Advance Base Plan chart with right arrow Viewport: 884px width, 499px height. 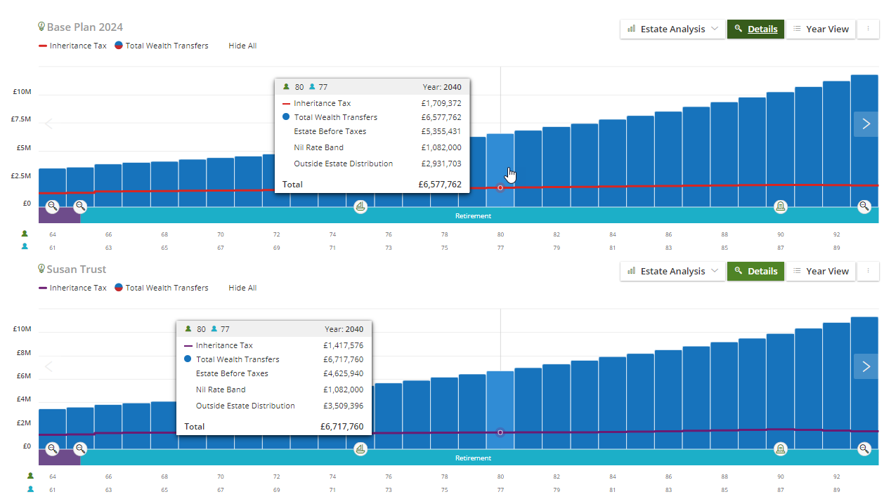click(x=866, y=124)
